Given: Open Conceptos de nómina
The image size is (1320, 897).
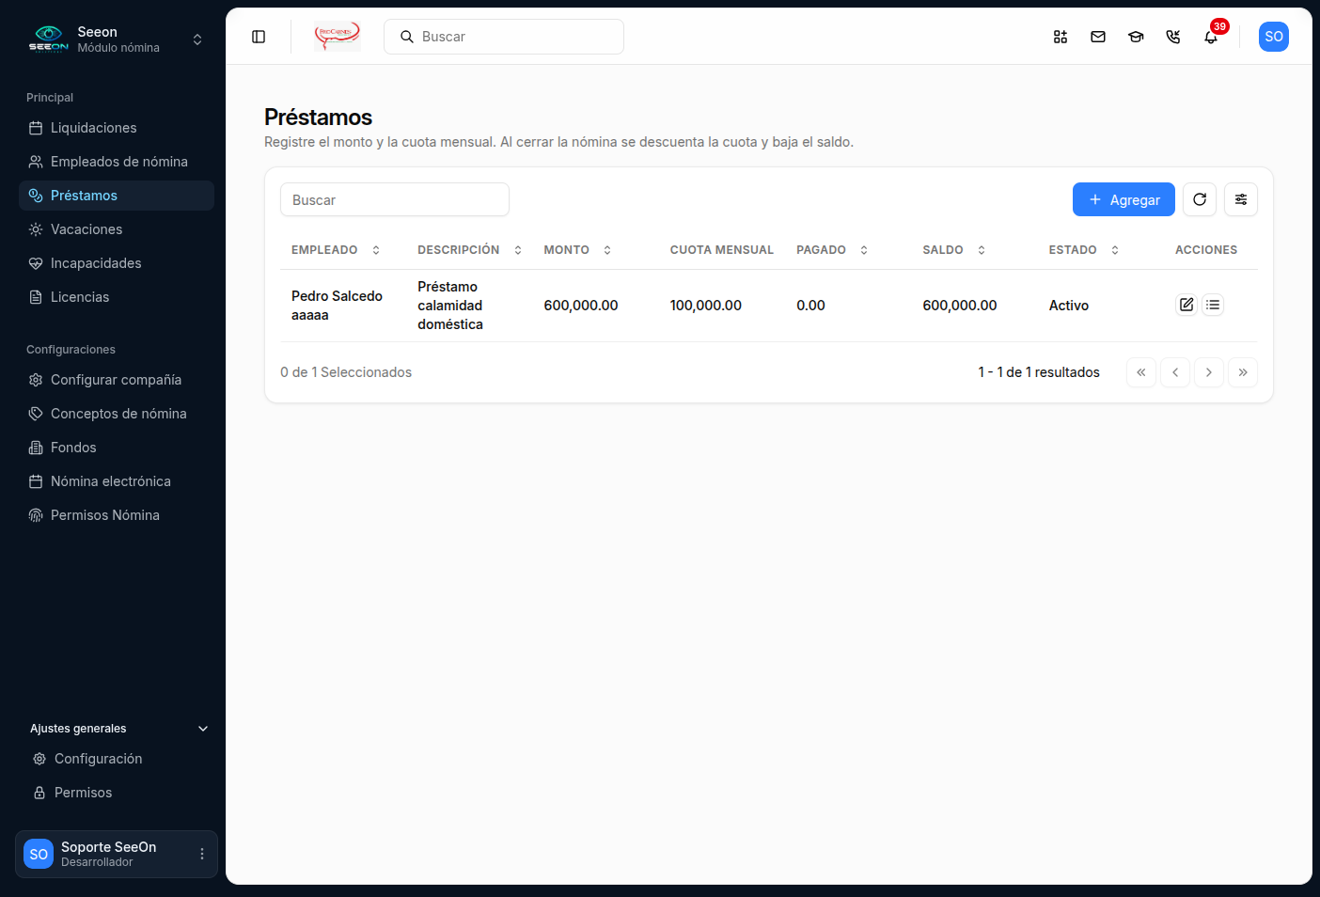Looking at the screenshot, I should [x=117, y=414].
